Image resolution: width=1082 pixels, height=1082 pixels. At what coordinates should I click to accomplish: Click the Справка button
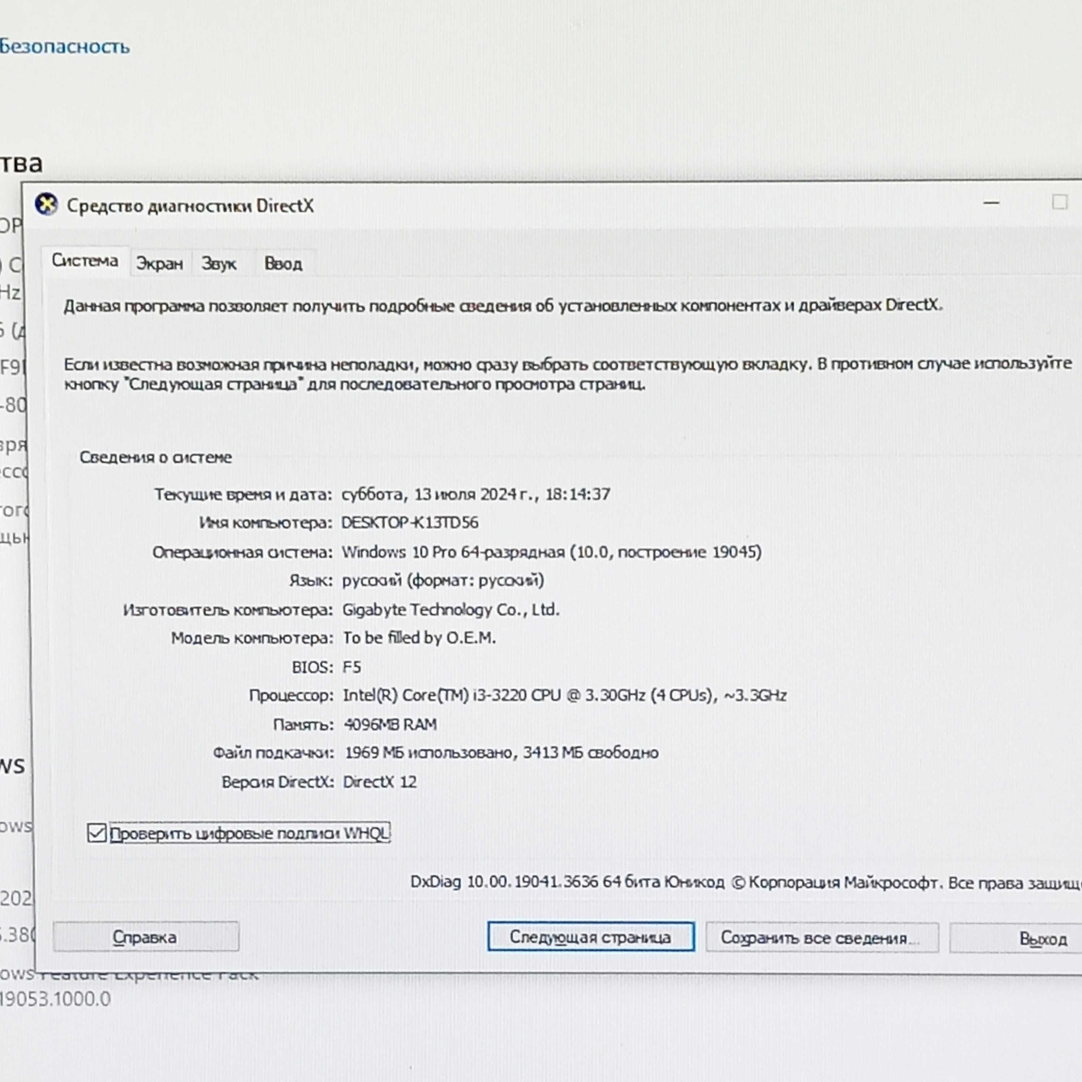click(x=146, y=937)
